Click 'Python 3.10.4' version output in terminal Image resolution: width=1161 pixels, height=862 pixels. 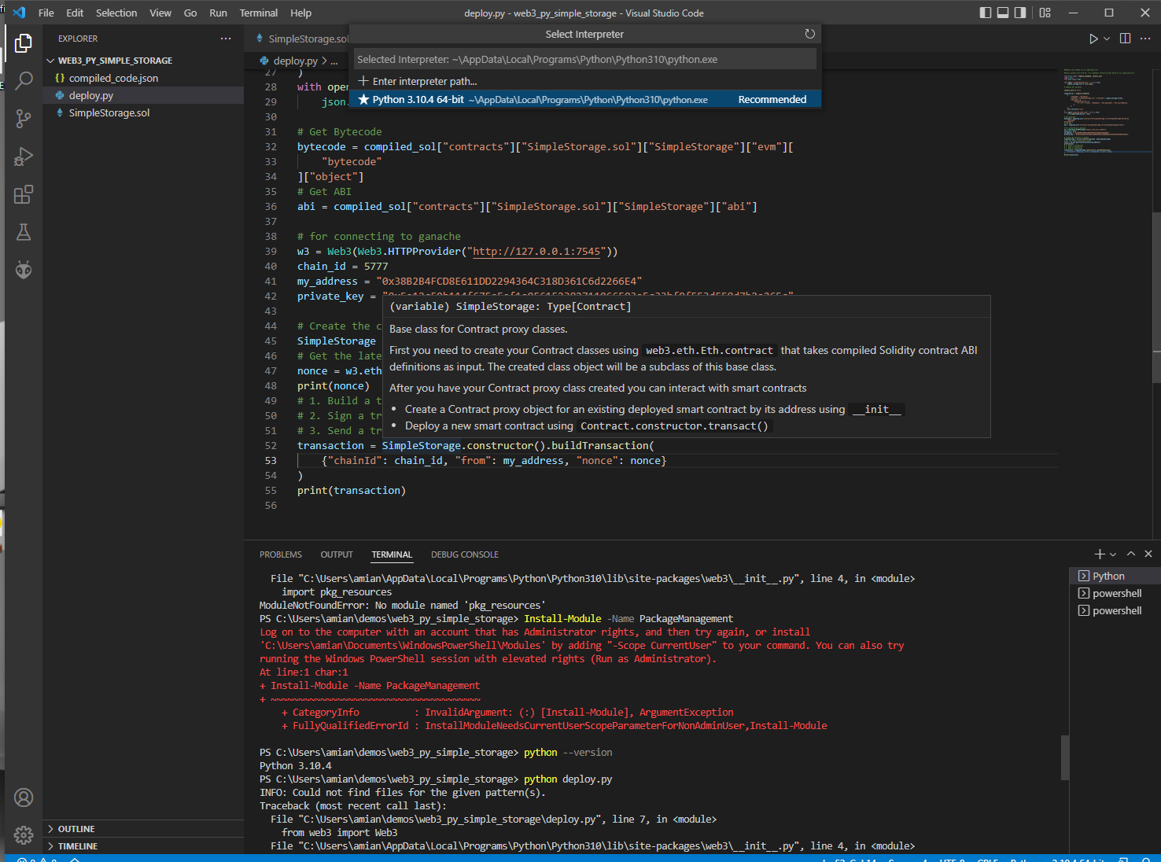click(295, 766)
